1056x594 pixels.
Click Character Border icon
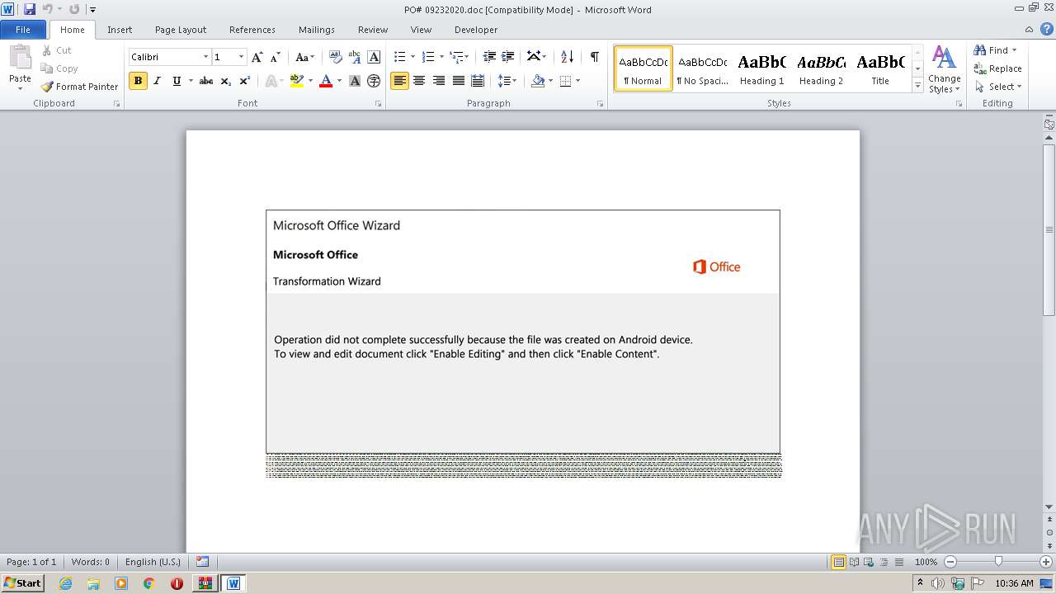point(374,57)
